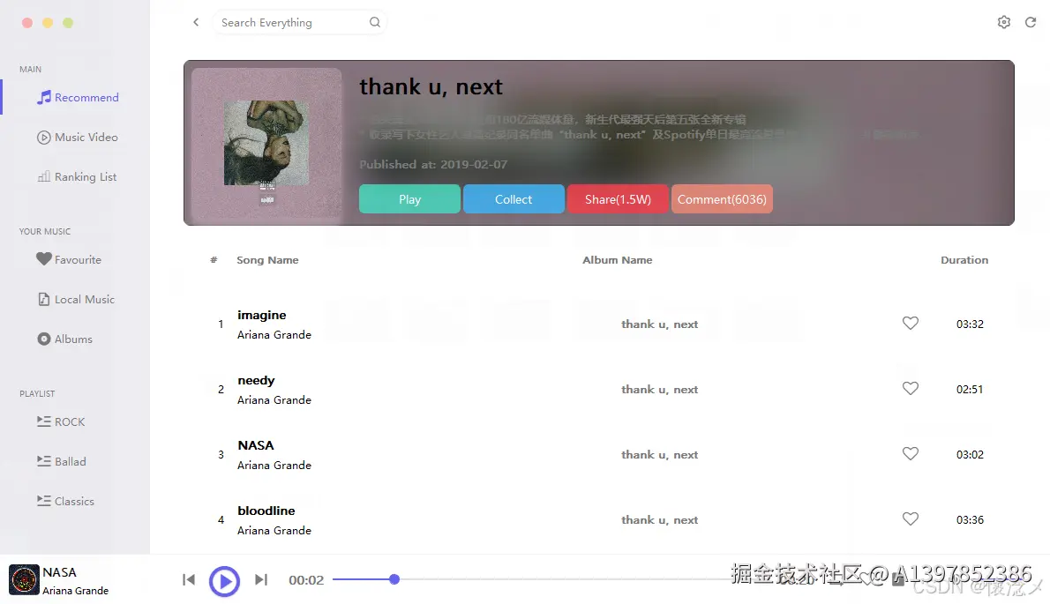The width and height of the screenshot is (1050, 604).
Task: Open settings via the gear icon
Action: pos(1004,22)
